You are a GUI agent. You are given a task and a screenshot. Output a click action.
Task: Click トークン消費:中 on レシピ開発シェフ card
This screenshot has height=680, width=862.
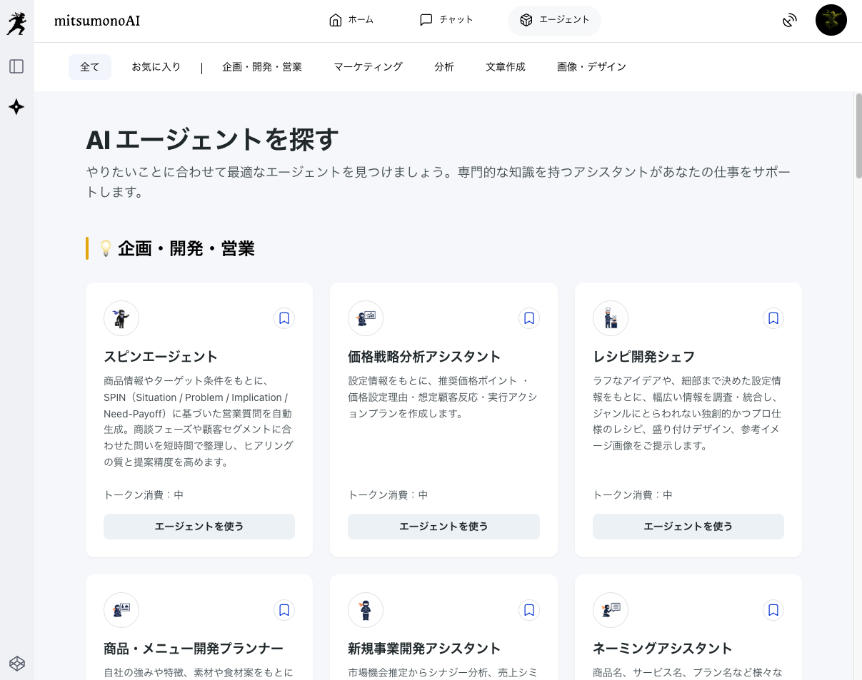click(633, 494)
